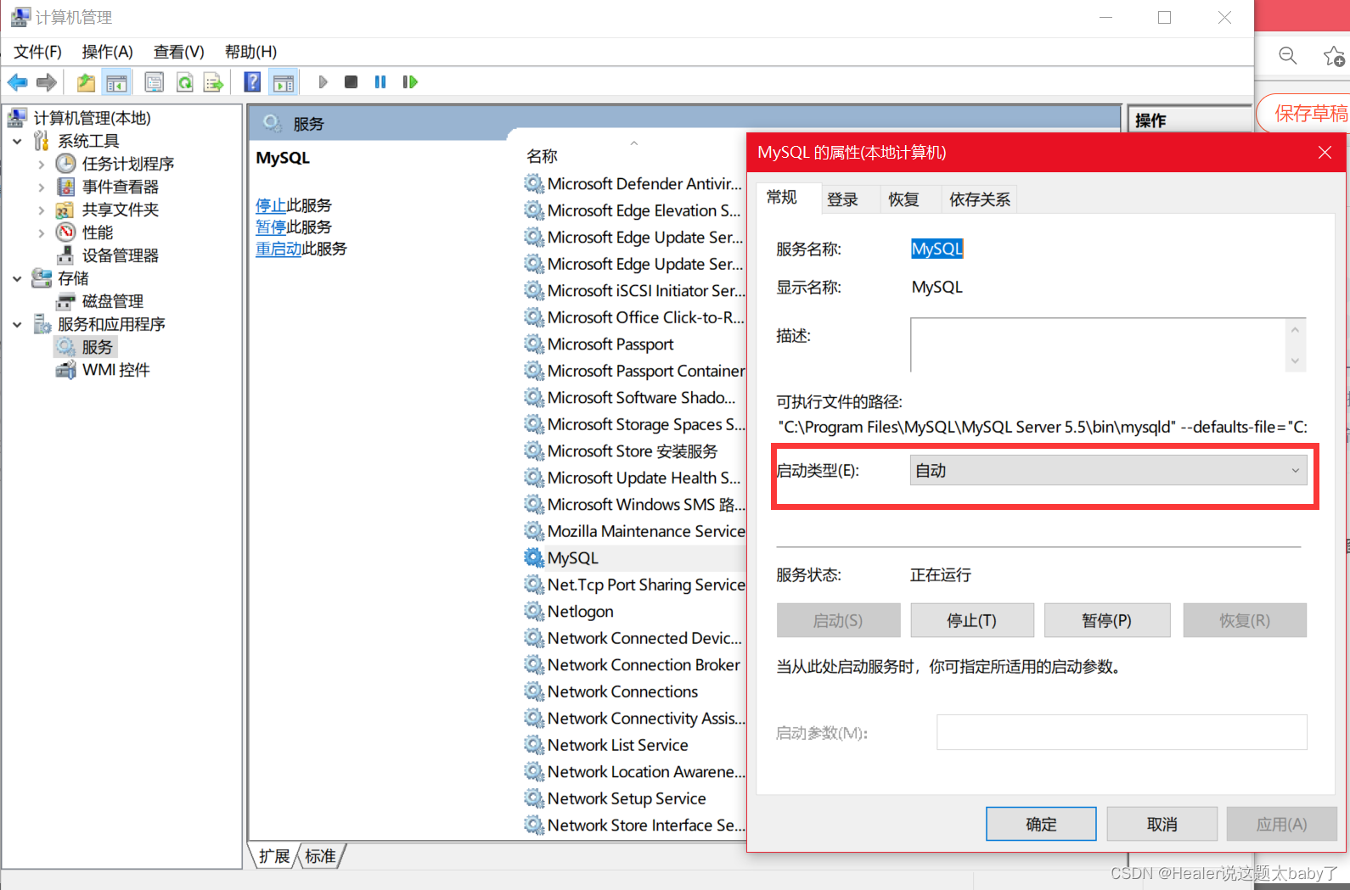Select Services (服务) tree item
The height and width of the screenshot is (890, 1350).
tap(96, 347)
